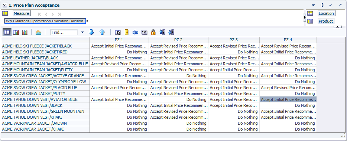This screenshot has height=141, width=347.
Task: Go to first measure page arrow
Action: (x=40, y=14)
